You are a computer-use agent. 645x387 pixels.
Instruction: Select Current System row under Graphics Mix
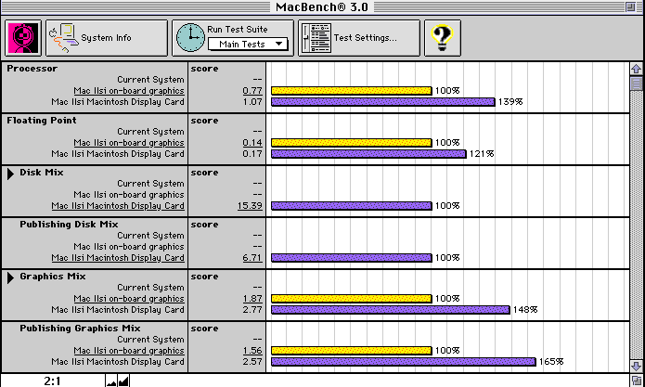point(150,288)
